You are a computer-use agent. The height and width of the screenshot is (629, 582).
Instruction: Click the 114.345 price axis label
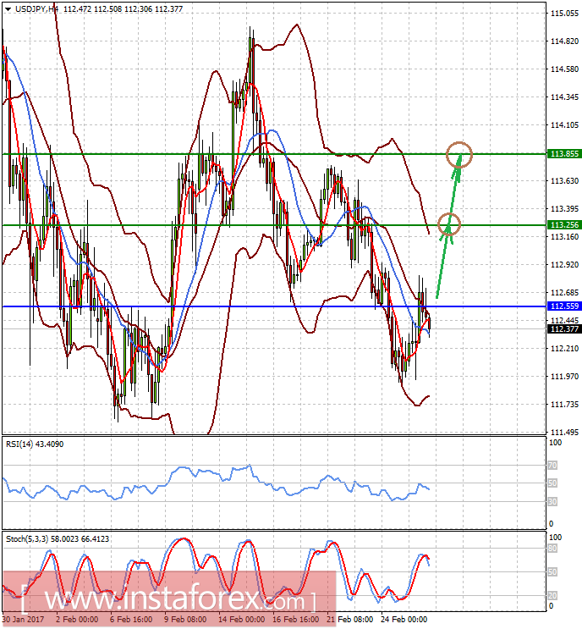pos(565,97)
